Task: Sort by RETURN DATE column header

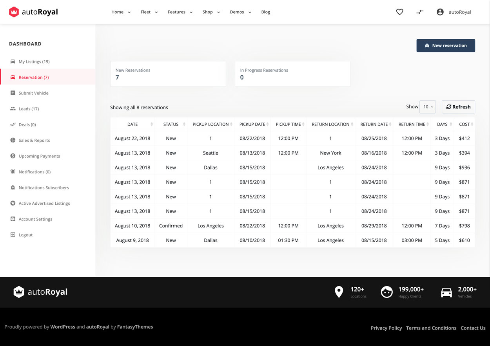Action: tap(374, 124)
